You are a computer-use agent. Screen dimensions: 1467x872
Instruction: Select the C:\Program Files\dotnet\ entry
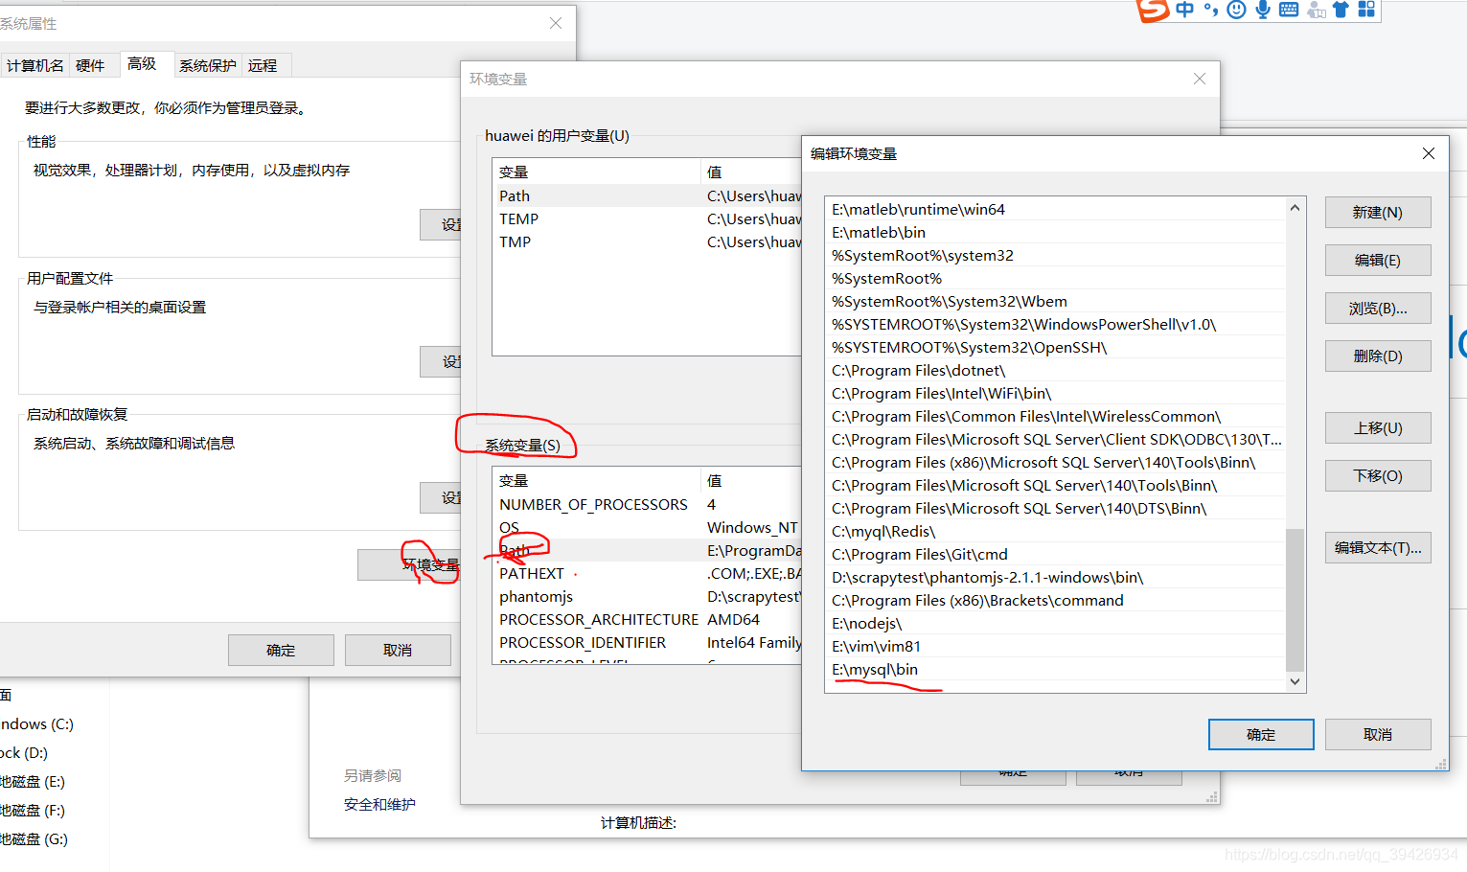point(1055,370)
